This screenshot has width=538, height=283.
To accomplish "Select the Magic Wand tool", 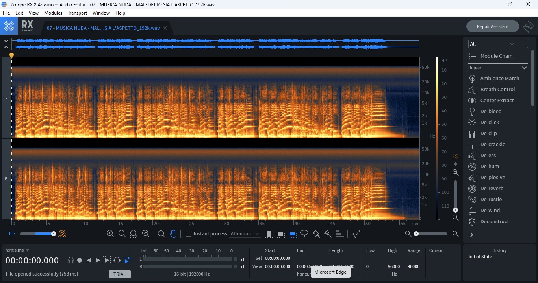I will pyautogui.click(x=328, y=234).
